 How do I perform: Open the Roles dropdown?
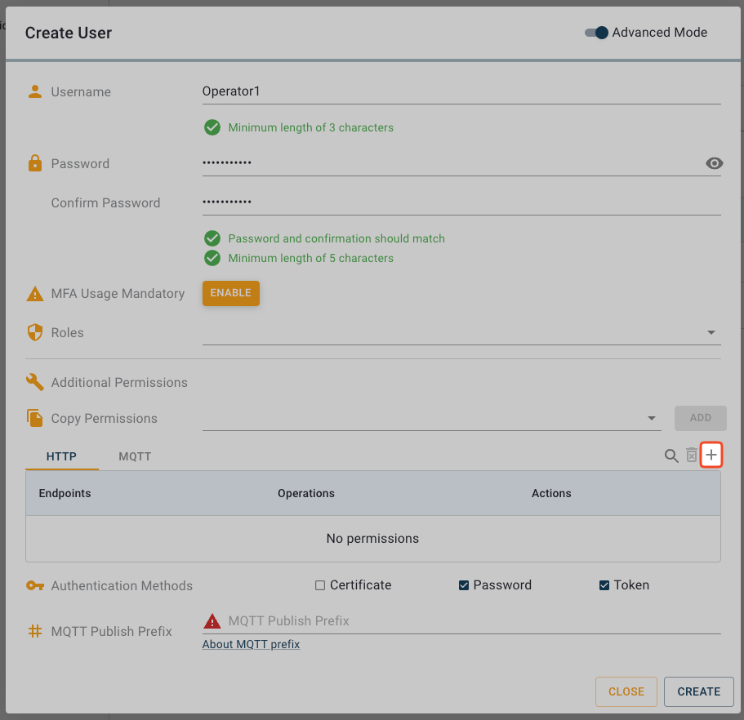(711, 332)
